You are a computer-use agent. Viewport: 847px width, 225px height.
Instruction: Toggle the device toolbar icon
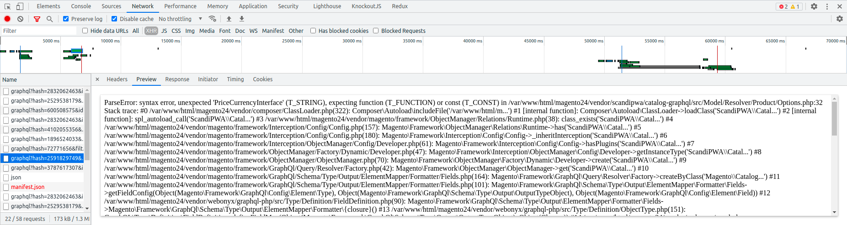click(x=20, y=6)
